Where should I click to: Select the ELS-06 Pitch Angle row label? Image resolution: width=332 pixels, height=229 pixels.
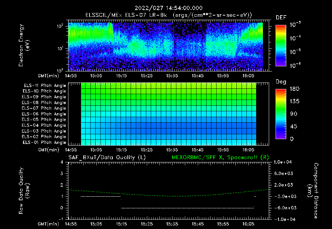[44, 114]
